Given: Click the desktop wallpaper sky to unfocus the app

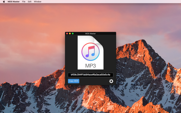Looking at the screenshot, I should (x=35, y=23).
